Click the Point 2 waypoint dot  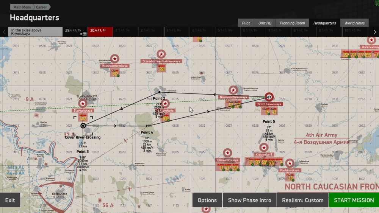pos(159,92)
